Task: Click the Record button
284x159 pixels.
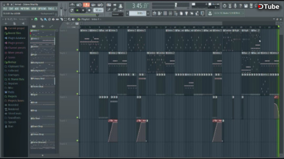Action: (89, 10)
